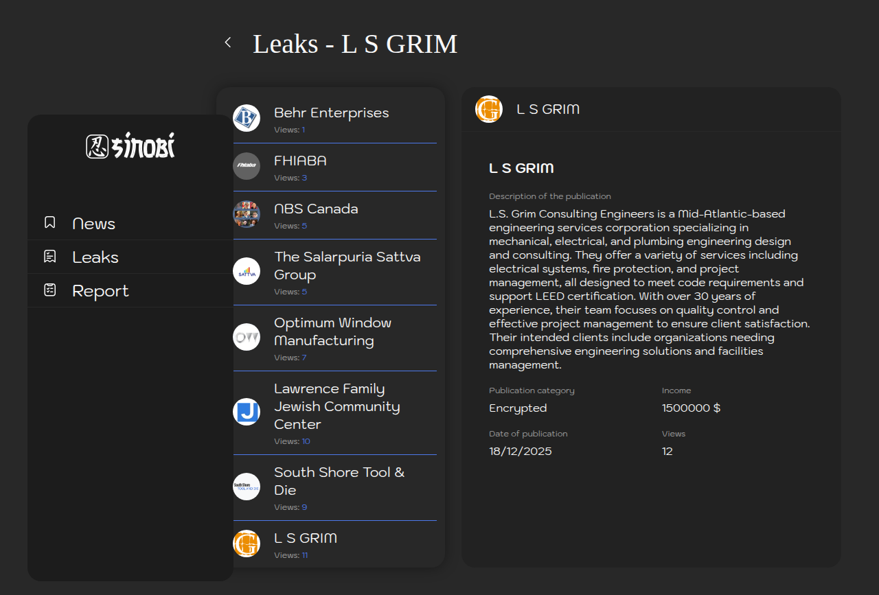
Task: Select L S GRIM in the leaks list
Action: point(306,538)
